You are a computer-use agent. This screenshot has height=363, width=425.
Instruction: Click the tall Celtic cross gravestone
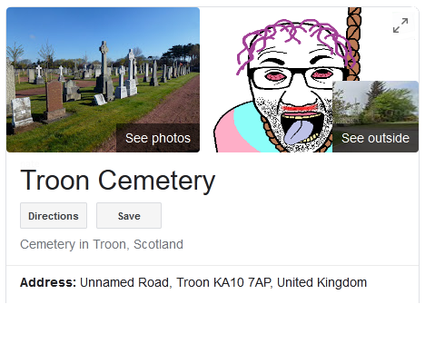click(x=104, y=70)
